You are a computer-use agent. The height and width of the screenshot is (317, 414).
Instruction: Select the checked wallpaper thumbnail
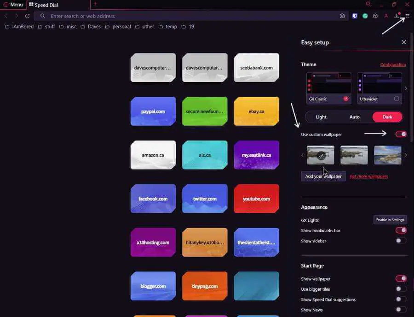321,155
